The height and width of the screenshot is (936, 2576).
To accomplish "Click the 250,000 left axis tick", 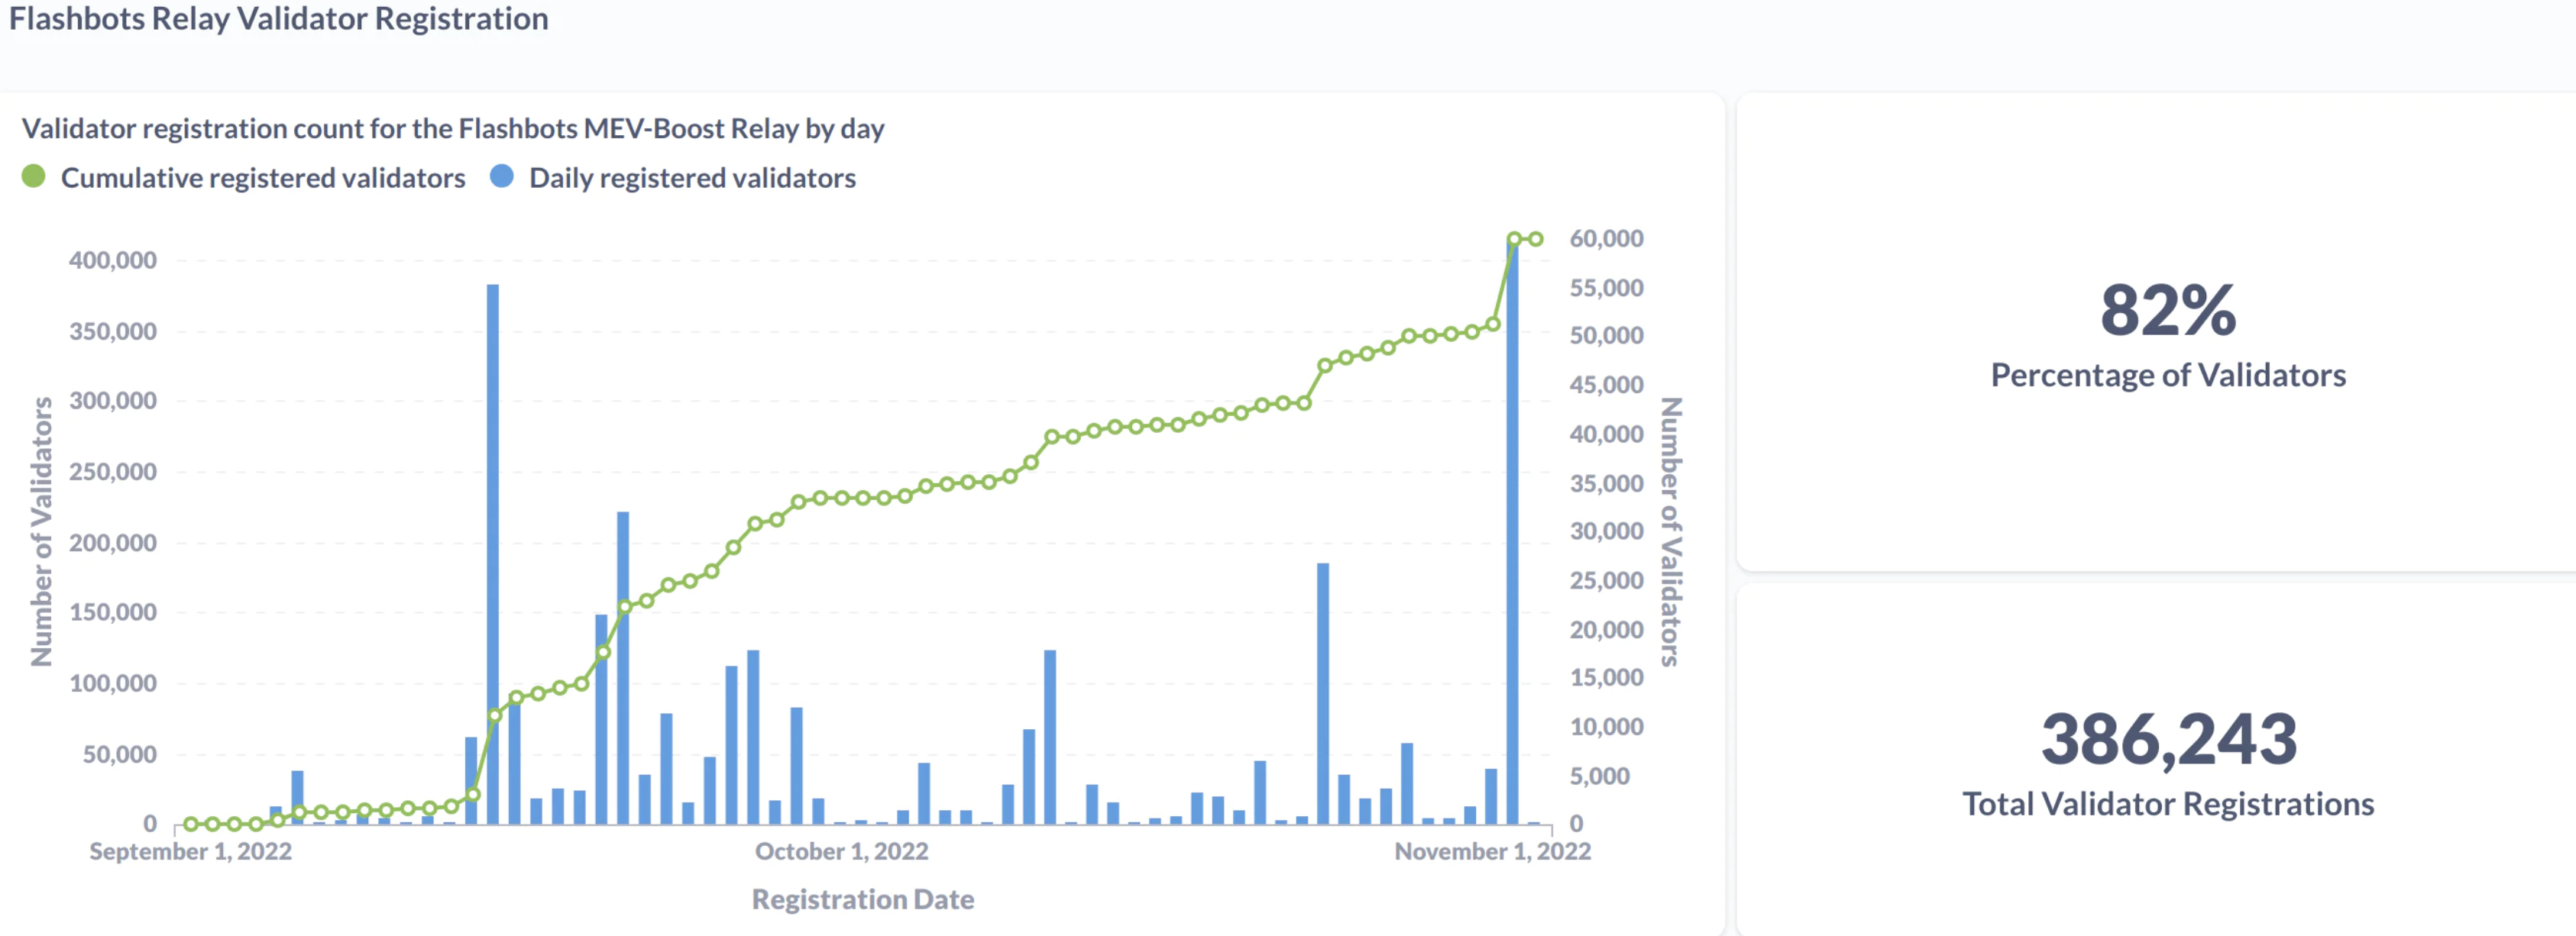I will 113,472.
